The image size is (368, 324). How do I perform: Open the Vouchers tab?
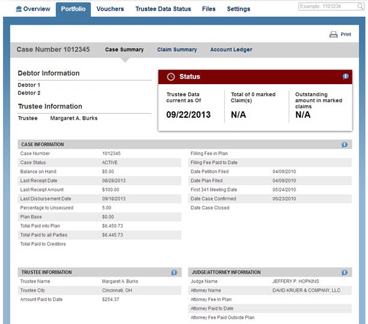(110, 9)
